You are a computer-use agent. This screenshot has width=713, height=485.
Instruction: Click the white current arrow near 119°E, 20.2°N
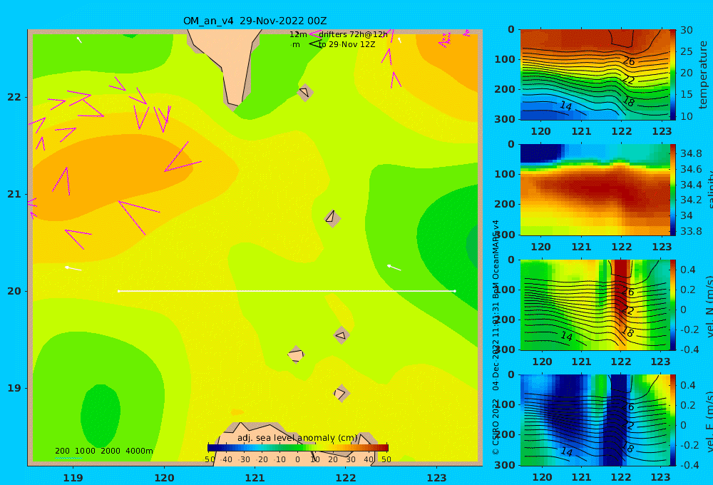click(x=73, y=268)
